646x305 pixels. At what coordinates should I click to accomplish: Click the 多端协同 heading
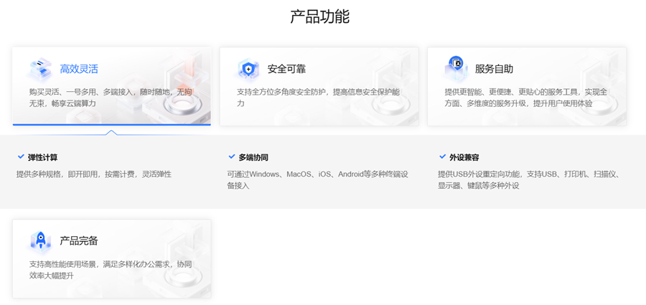point(254,157)
